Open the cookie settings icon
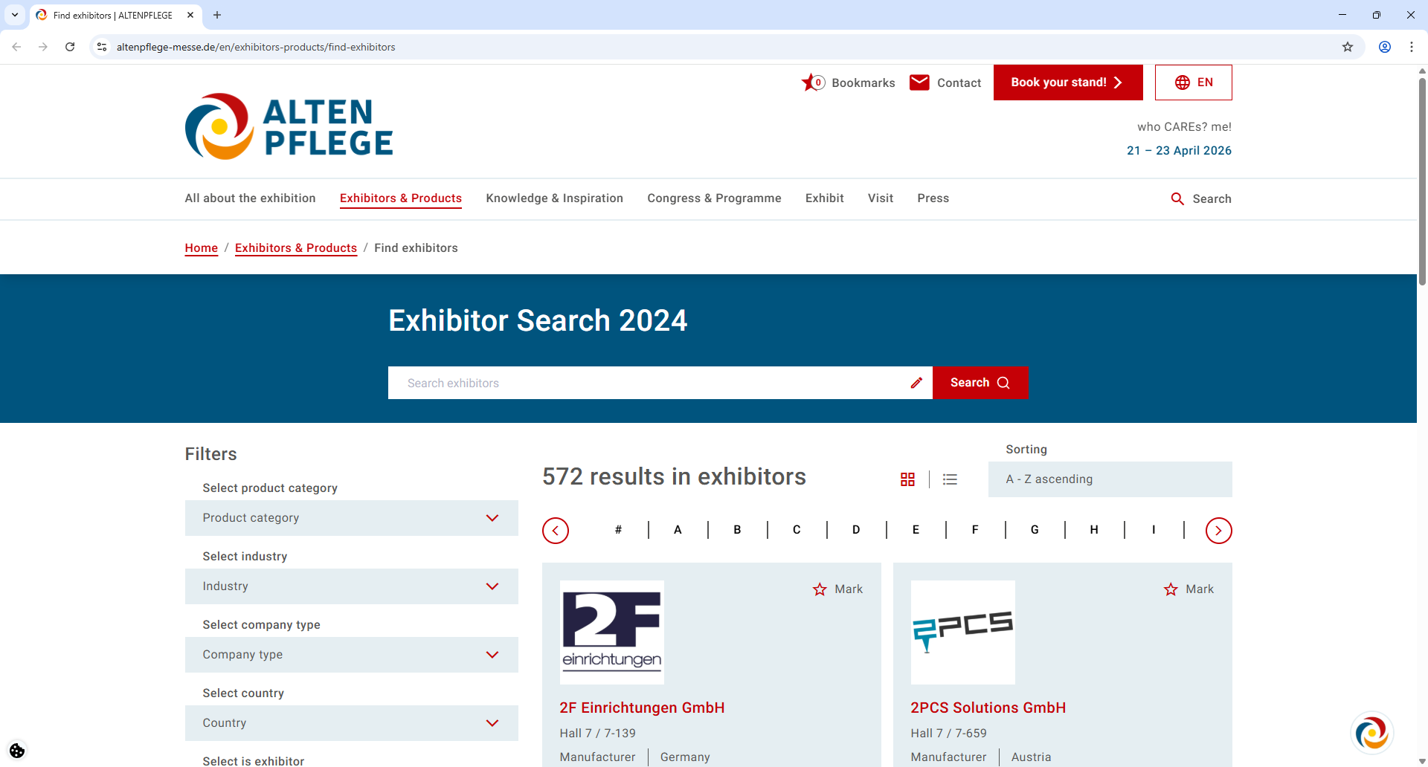The height and width of the screenshot is (767, 1428). (x=16, y=750)
